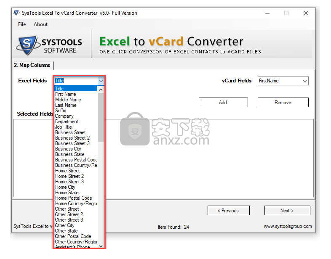331x259 pixels.
Task: Choose 'Home Postal Code' option
Action: 76,198
